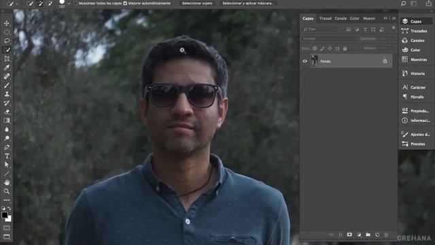Screen dimensions: 435x245
Task: Toggle the shape layer filter
Action: point(373,29)
